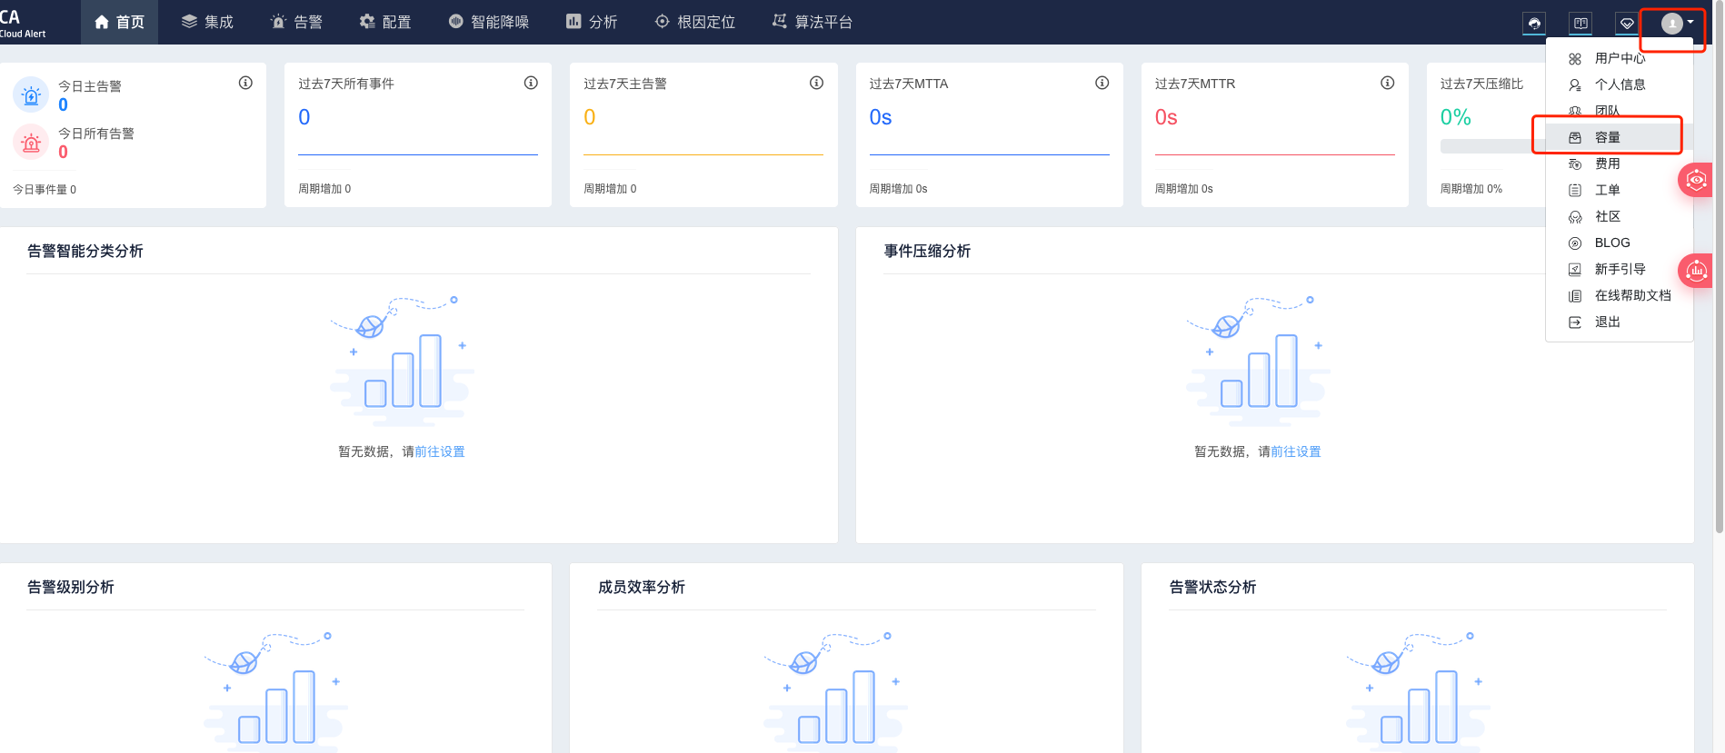Click the 告警状态分析 panel title
This screenshot has width=1725, height=753.
pos(1212,588)
